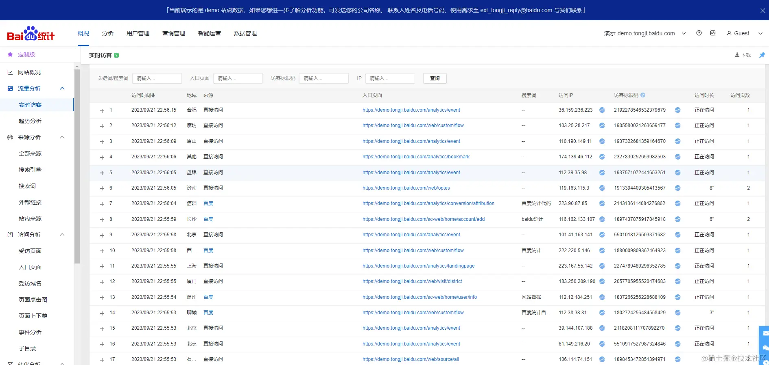Screen dimensions: 769x365
Task: Select 外部链接 in the sidebar
Action: coord(30,202)
